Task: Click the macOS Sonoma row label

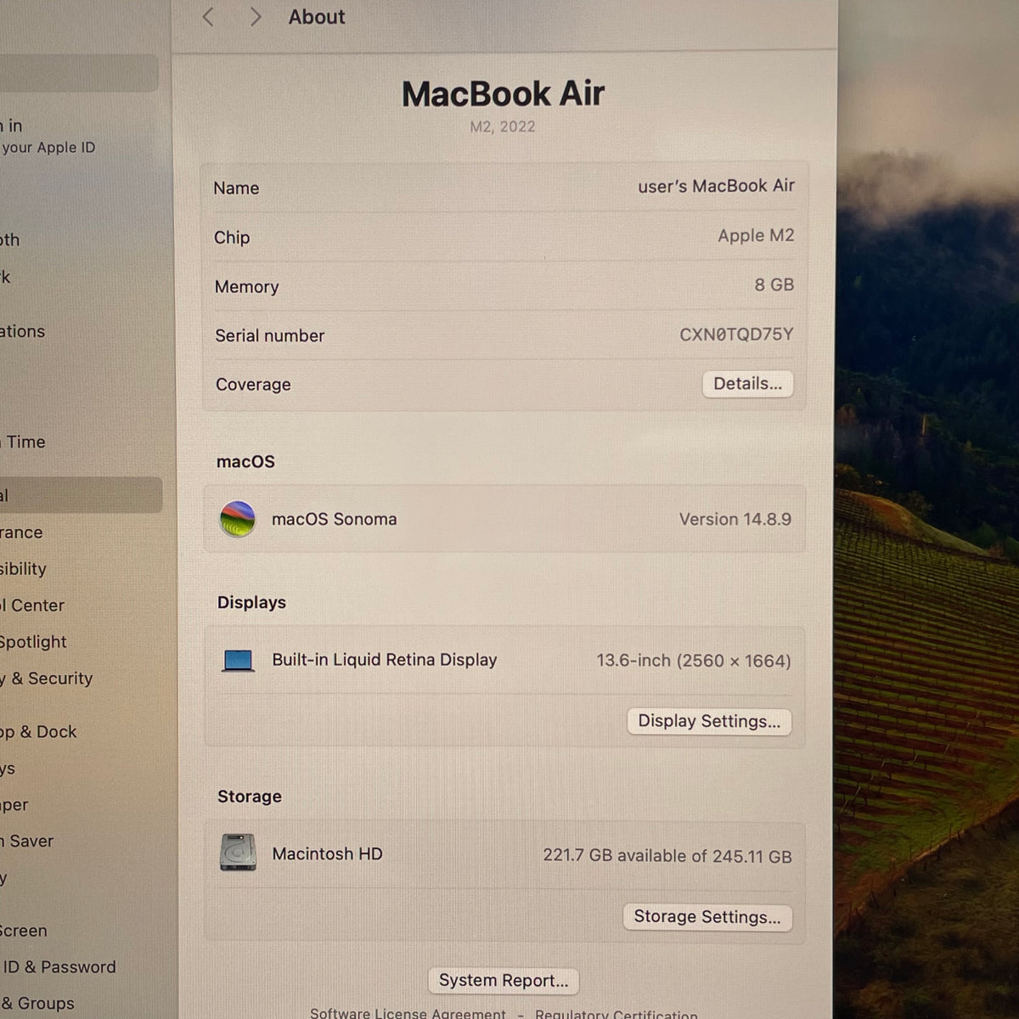Action: (x=335, y=519)
